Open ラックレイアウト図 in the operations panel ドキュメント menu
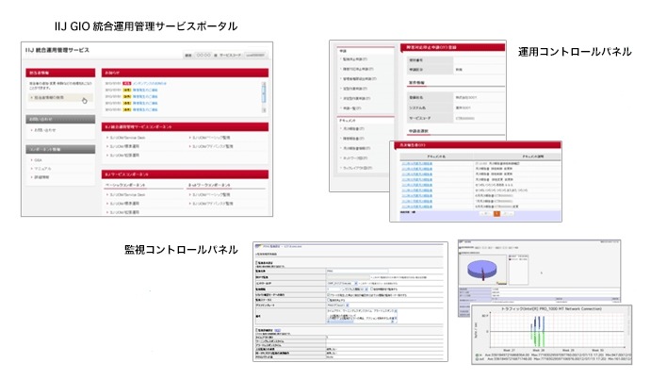The height and width of the screenshot is (380, 667). [x=358, y=168]
